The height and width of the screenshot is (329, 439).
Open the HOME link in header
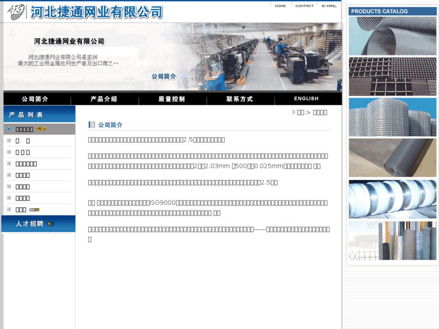pos(280,6)
